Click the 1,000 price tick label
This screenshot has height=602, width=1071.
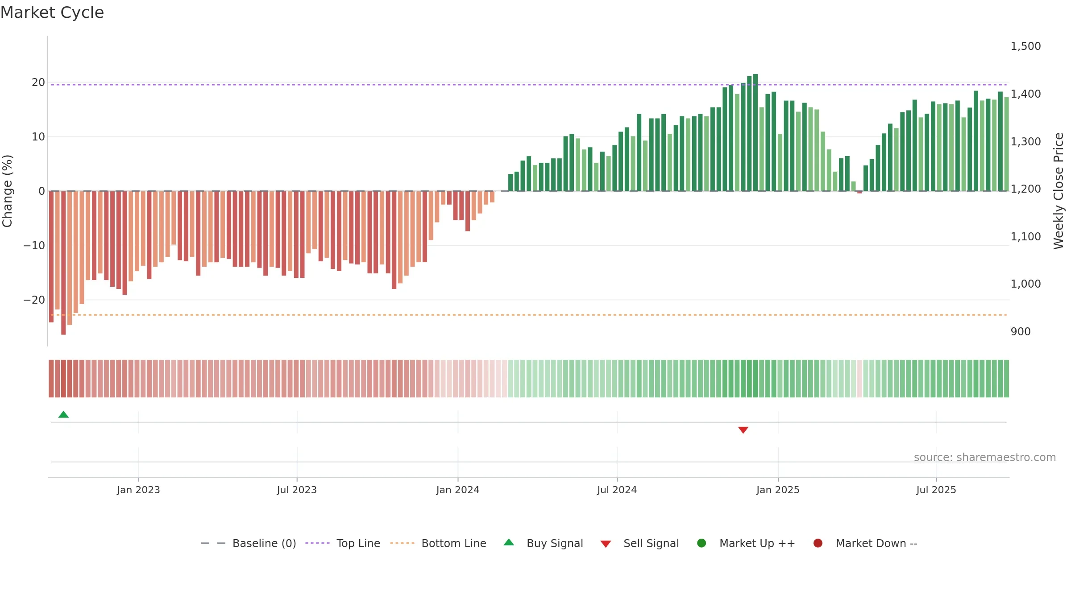1025,284
